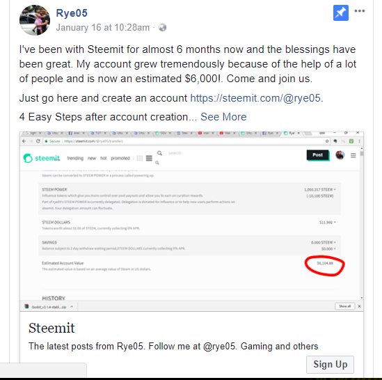Select the trending tab in steemit
Screen dimensions: 382x380
pyautogui.click(x=75, y=158)
